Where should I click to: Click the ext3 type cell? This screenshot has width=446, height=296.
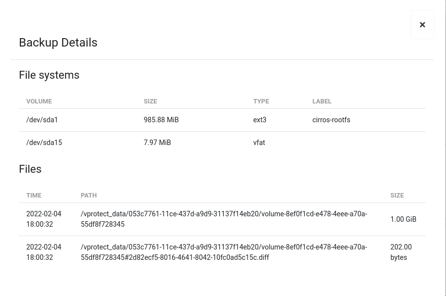[x=259, y=120]
